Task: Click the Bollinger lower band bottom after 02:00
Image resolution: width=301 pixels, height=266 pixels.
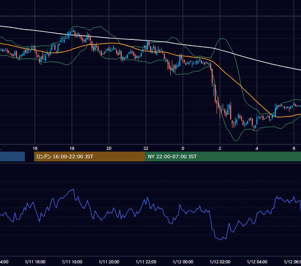Action: click(236, 141)
